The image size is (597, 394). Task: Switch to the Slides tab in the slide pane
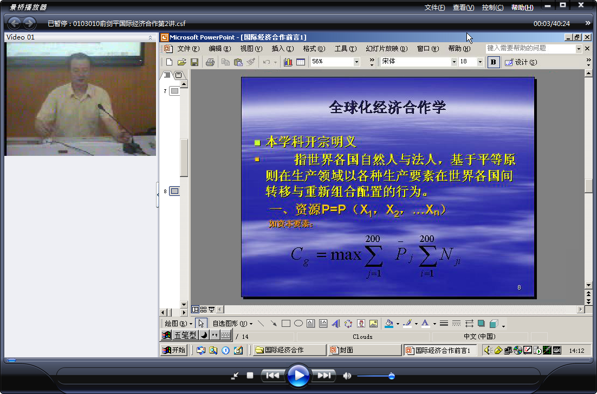[x=178, y=75]
